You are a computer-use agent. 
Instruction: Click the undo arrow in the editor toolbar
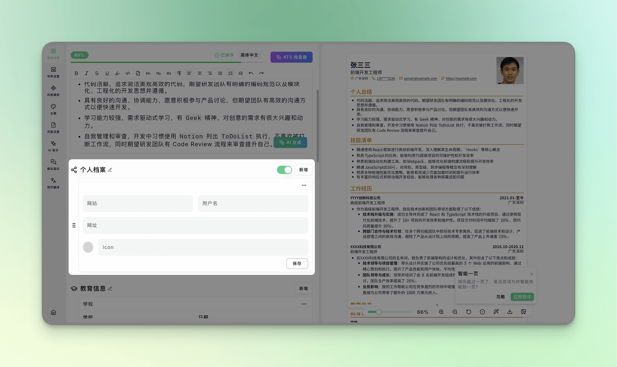coord(251,73)
